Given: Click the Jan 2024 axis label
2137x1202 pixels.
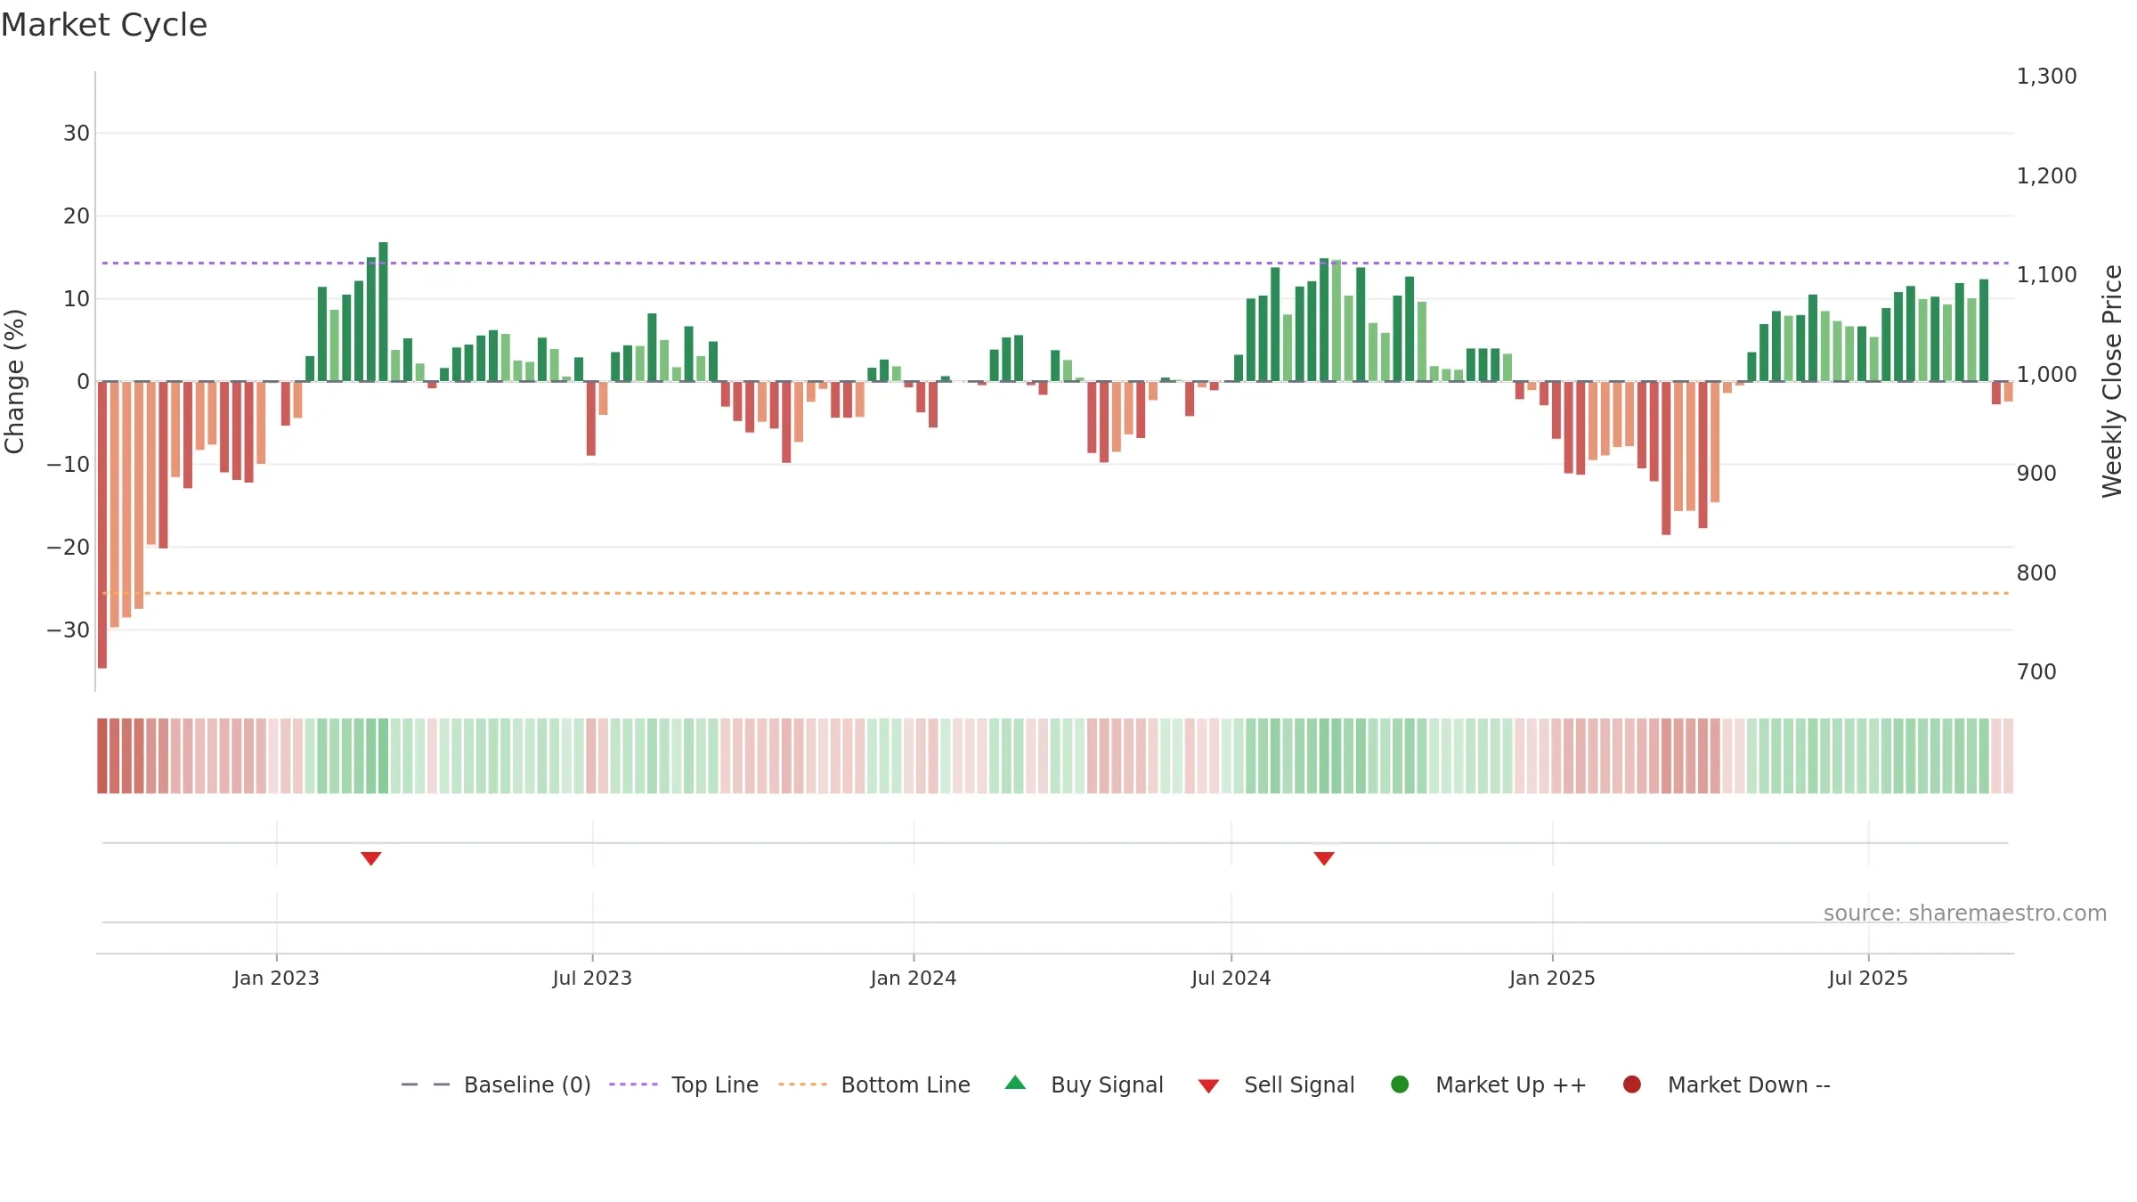Looking at the screenshot, I should pos(914,979).
